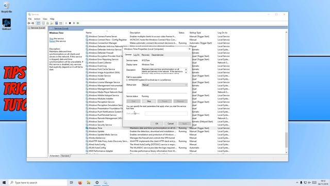
Task: Open Recycle Bin desktop icon
Action: [6, 7]
